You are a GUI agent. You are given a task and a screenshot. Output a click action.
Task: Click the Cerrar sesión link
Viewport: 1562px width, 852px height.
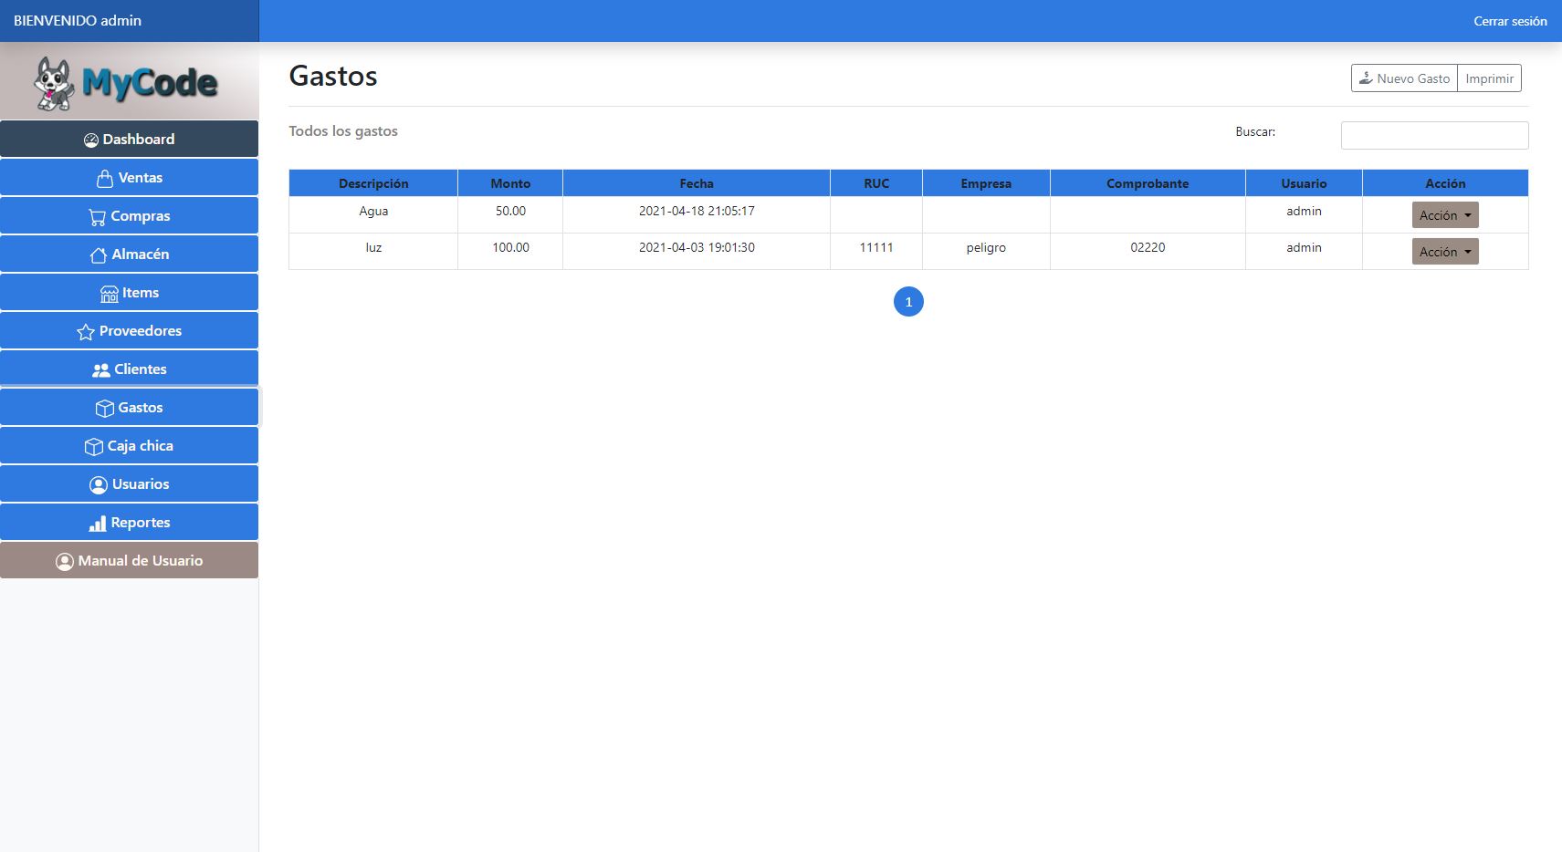[x=1509, y=21]
